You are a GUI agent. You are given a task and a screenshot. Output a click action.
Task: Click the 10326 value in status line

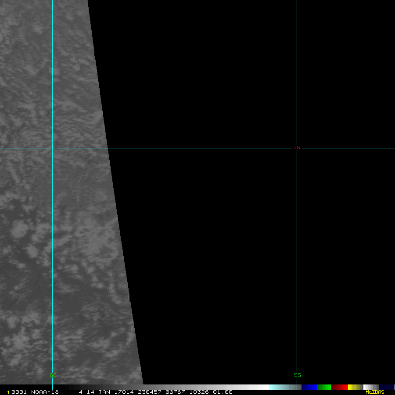(199, 392)
